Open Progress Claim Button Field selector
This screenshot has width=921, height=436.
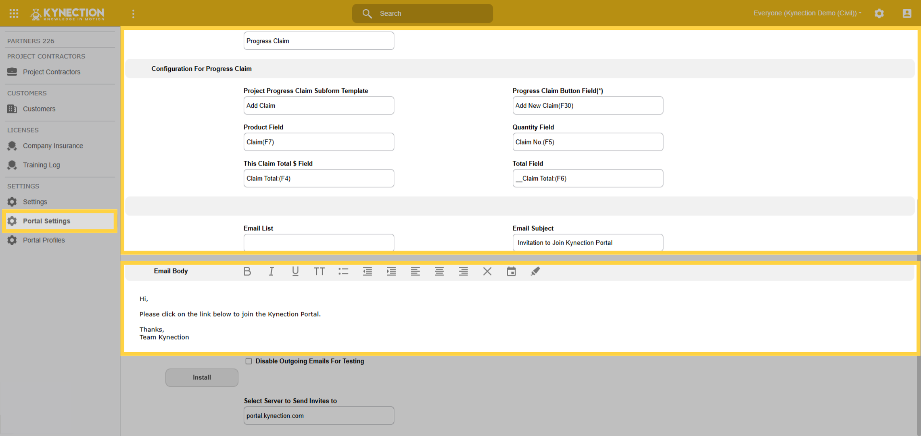[x=588, y=105]
